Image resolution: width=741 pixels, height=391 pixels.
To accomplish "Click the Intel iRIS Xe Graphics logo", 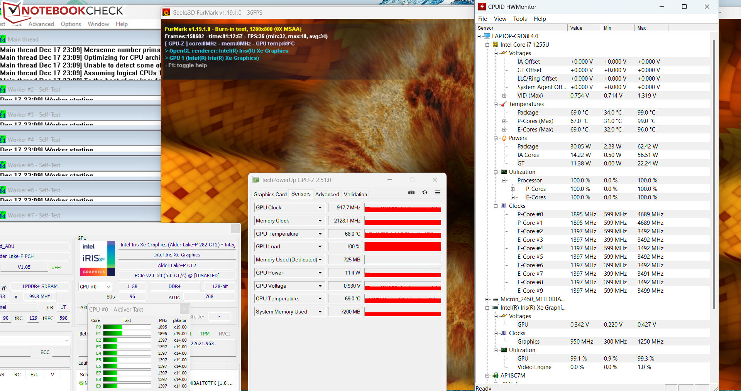I will click(x=97, y=258).
